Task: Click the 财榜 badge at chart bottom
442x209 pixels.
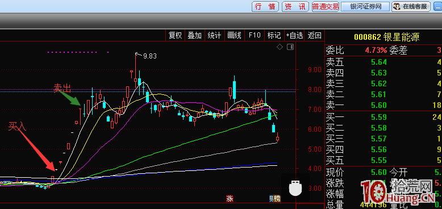Action: [x=275, y=199]
